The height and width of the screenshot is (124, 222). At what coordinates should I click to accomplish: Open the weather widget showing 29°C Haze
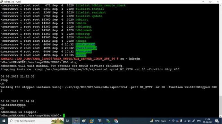click(x=158, y=121)
